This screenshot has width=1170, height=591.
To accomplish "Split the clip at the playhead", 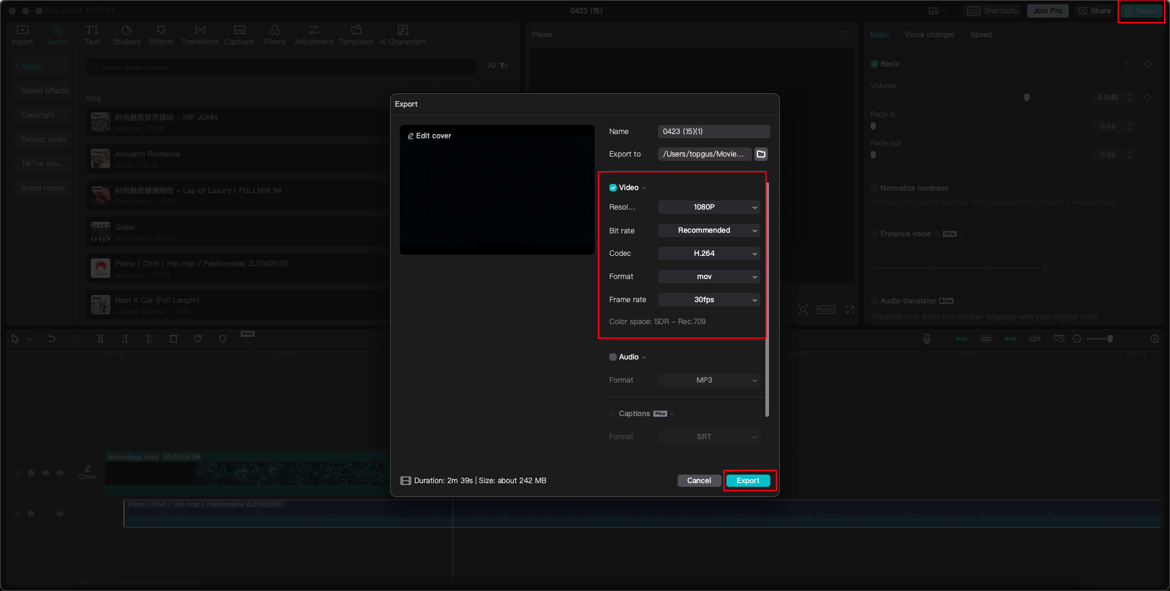I will pos(101,339).
